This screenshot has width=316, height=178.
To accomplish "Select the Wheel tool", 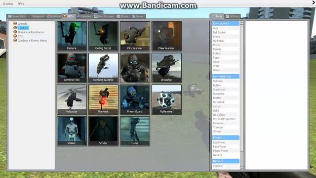I will click(x=226, y=132).
